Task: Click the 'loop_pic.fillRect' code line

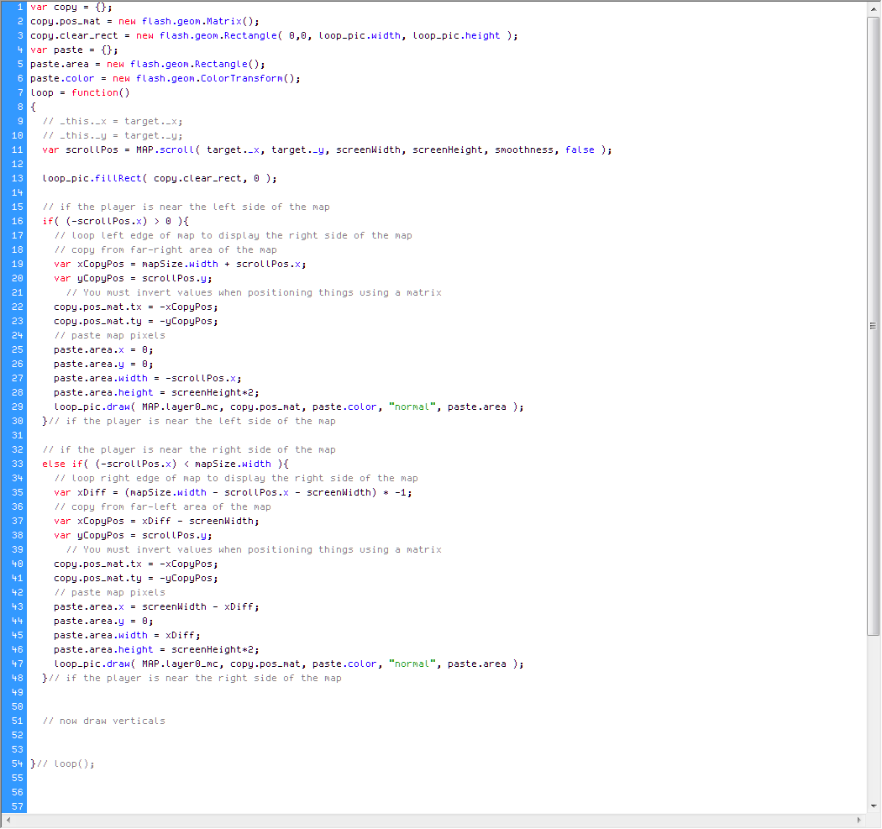Action: 160,178
